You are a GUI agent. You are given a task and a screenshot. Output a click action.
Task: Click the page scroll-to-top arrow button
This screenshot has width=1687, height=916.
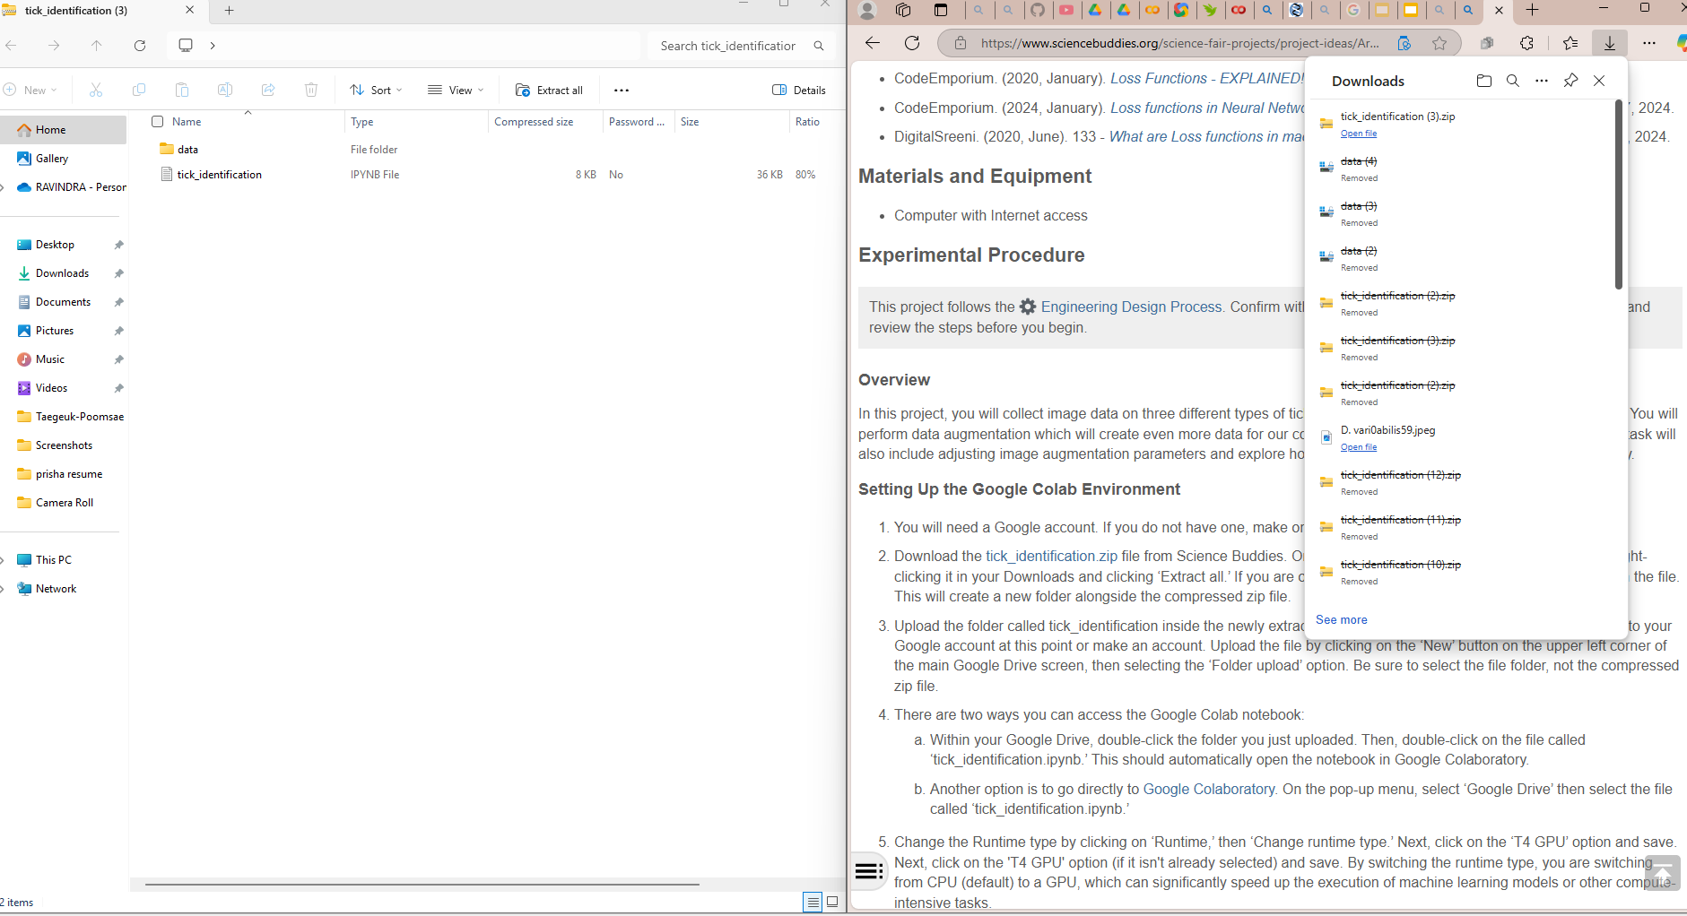click(x=1662, y=874)
